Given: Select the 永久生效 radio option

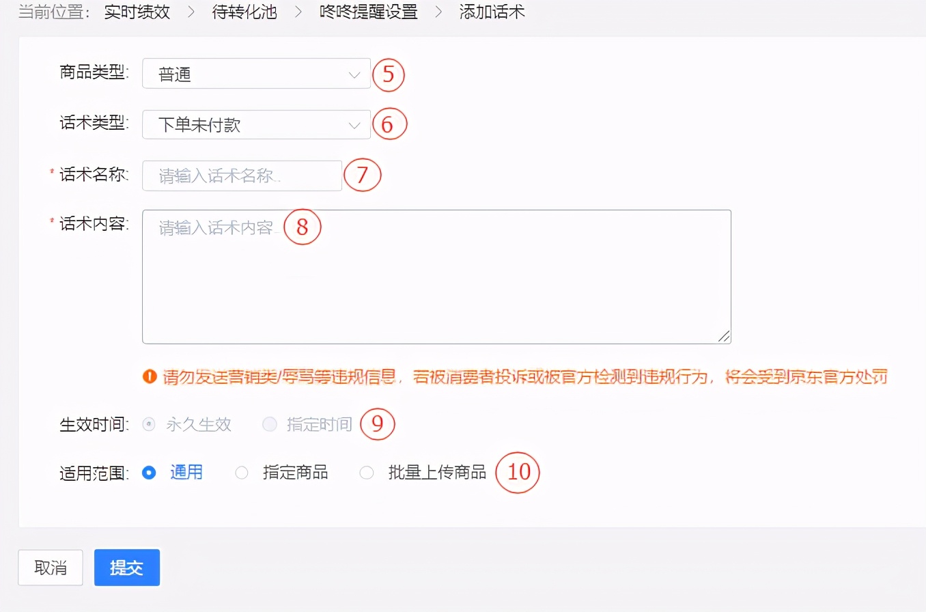Looking at the screenshot, I should 149,424.
